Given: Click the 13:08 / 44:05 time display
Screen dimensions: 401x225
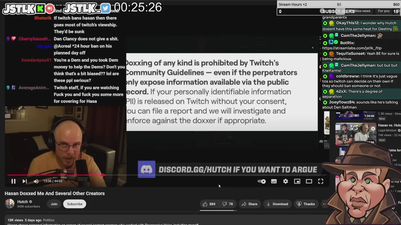Looking at the screenshot, I should click(53, 181).
